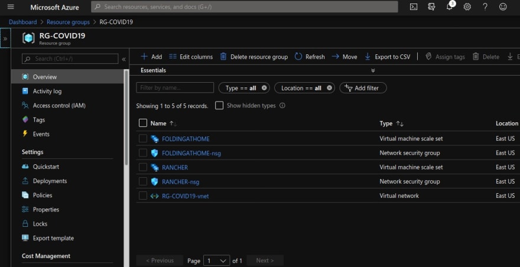Click RANCHER-nsg shield icon
520x267 pixels.
coord(155,182)
